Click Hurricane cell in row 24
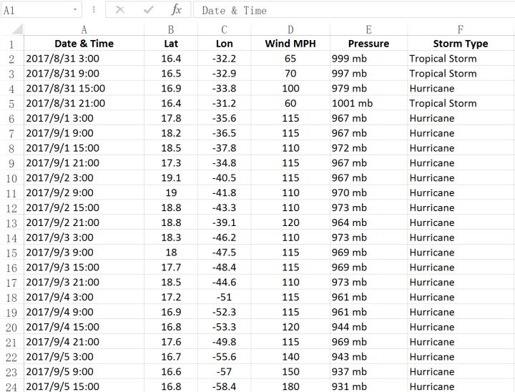This screenshot has width=515, height=392. point(461,386)
